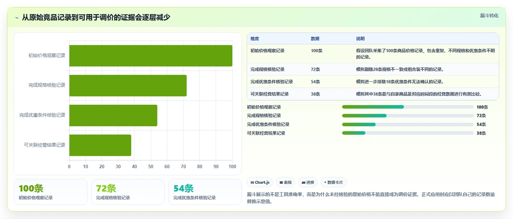The width and height of the screenshot is (513, 219).
Task: Click the 100条 data card
Action: point(50,192)
